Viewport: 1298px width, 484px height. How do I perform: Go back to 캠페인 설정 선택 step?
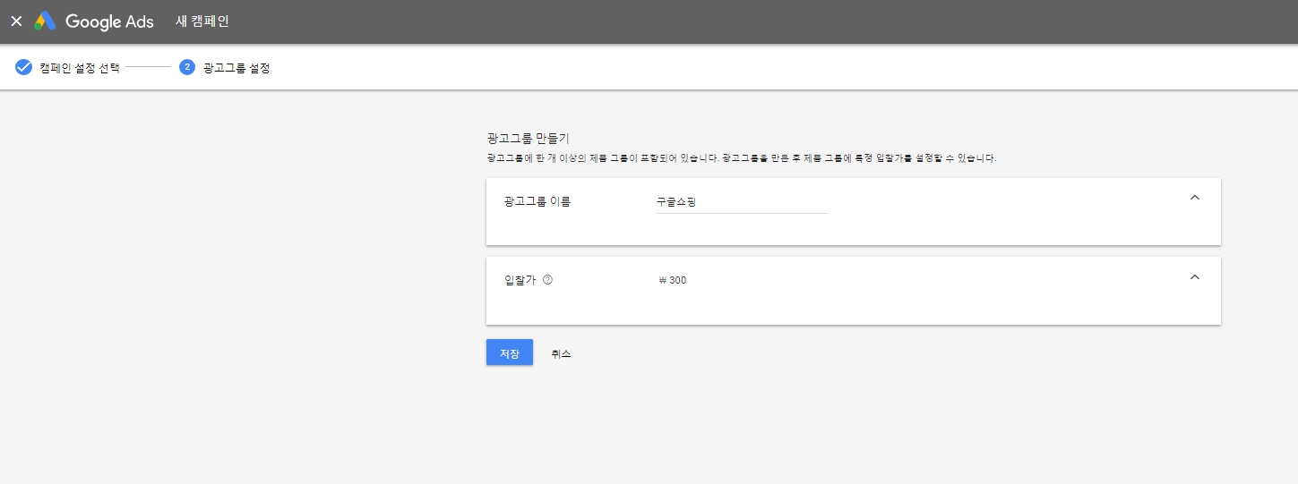[80, 67]
